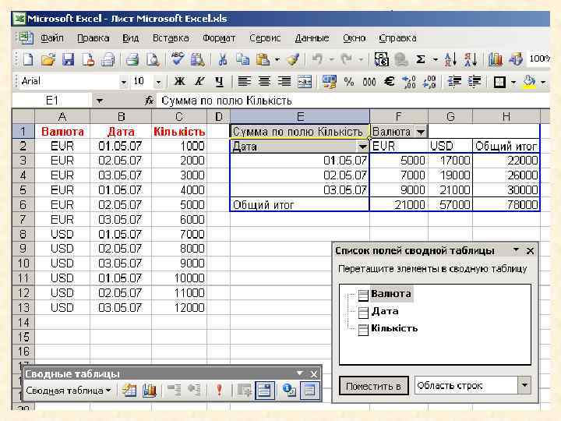Screen dimensions: 561x421
Task: Open Сводная таблица toolbar menu
Action: click(x=69, y=391)
